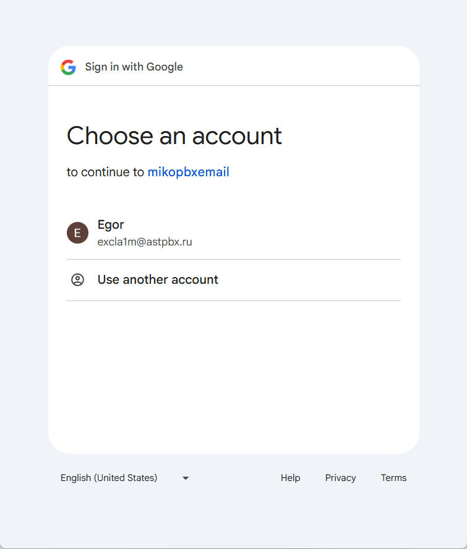
Task: Click the gray page background above the card
Action: pyautogui.click(x=234, y=22)
